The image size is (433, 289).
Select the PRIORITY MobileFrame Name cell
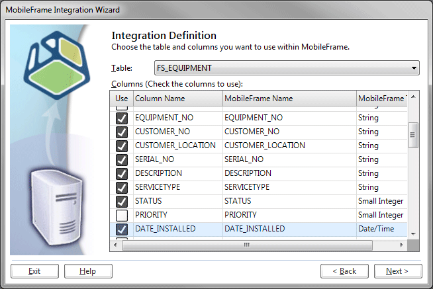click(x=289, y=215)
